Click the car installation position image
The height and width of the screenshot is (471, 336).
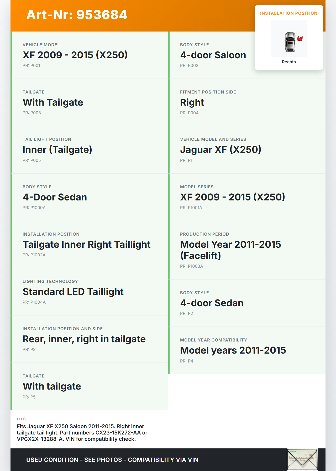tap(289, 38)
